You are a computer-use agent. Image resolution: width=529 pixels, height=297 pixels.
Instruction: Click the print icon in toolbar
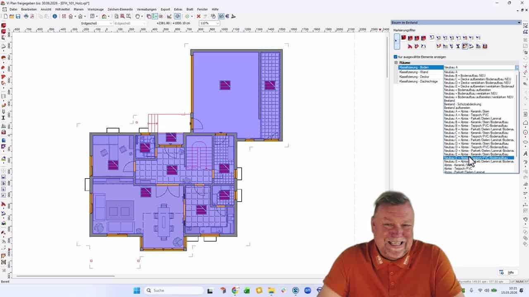[26, 16]
